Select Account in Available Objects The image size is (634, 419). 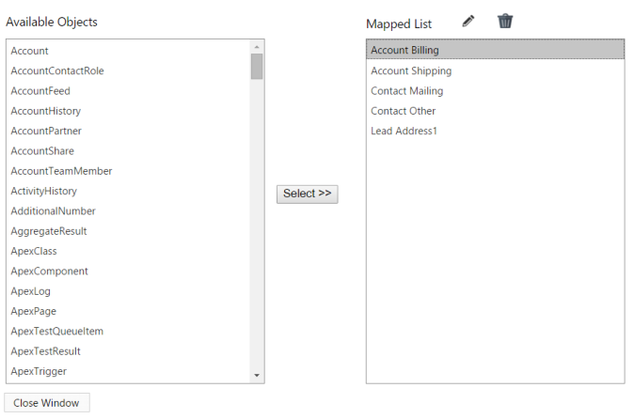[129, 51]
